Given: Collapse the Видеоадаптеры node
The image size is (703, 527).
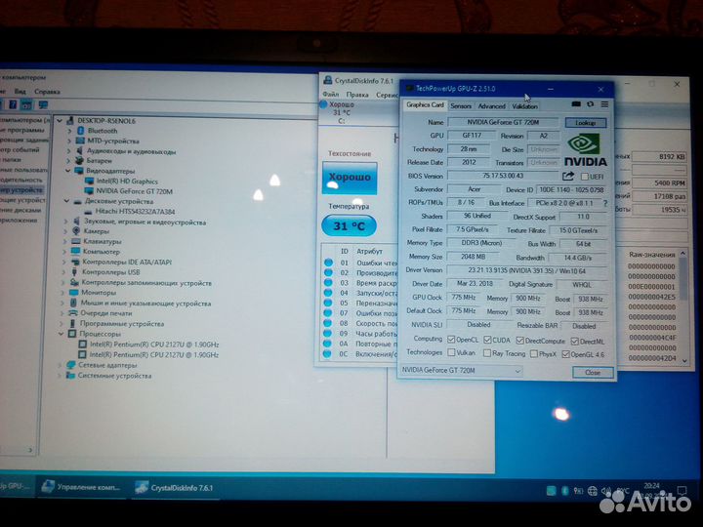Looking at the screenshot, I should [x=68, y=171].
